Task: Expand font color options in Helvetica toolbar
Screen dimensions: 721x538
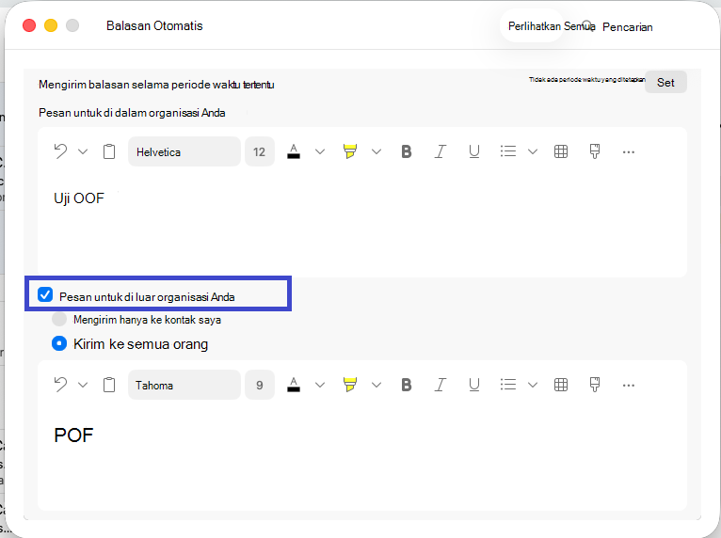Action: click(x=320, y=151)
